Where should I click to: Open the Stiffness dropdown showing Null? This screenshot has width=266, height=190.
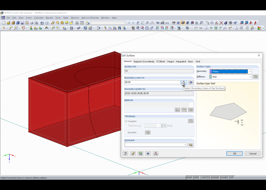pos(250,77)
